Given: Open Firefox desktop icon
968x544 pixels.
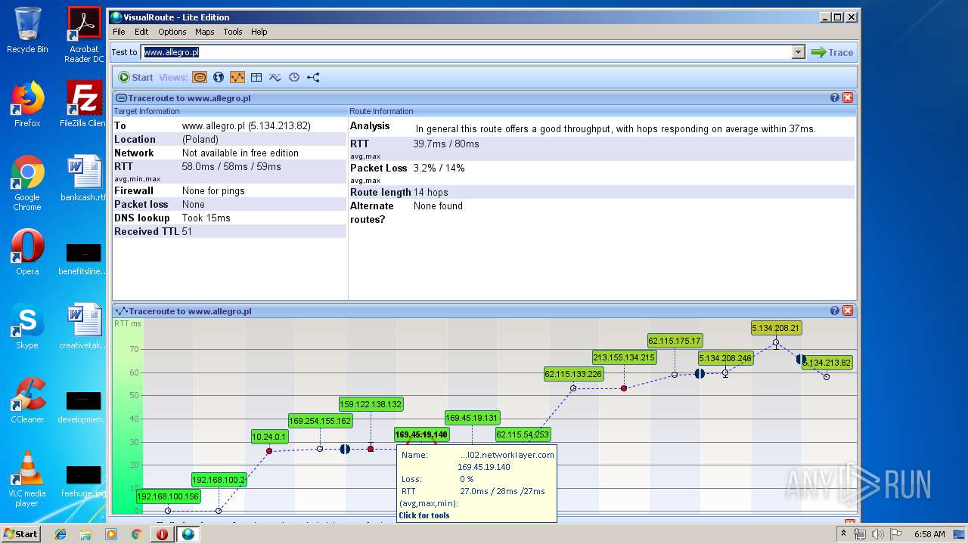Looking at the screenshot, I should coord(27,104).
